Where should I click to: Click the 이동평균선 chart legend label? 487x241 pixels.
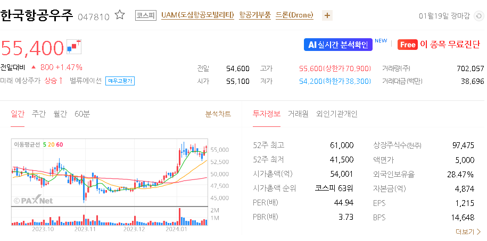27,144
